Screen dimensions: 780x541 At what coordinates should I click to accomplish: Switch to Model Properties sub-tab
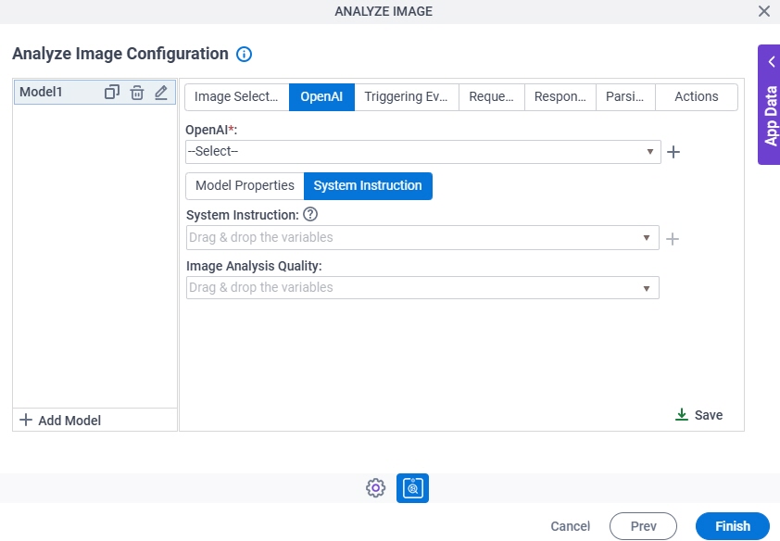click(x=245, y=186)
